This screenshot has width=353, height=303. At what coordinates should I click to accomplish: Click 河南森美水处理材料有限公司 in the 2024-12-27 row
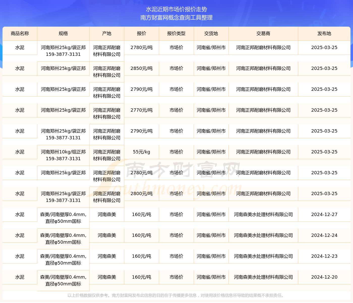click(263, 214)
